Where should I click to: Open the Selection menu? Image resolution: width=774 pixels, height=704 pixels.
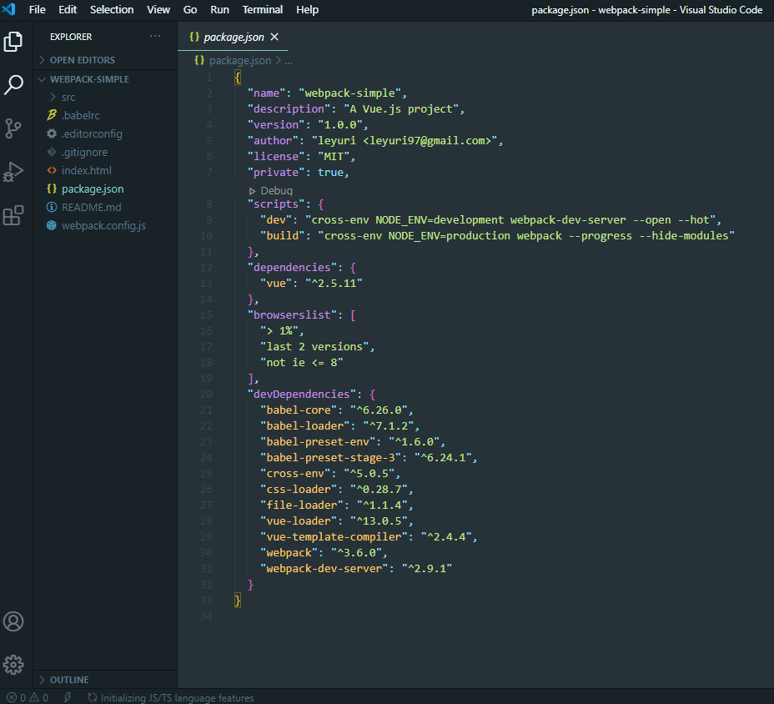click(112, 9)
